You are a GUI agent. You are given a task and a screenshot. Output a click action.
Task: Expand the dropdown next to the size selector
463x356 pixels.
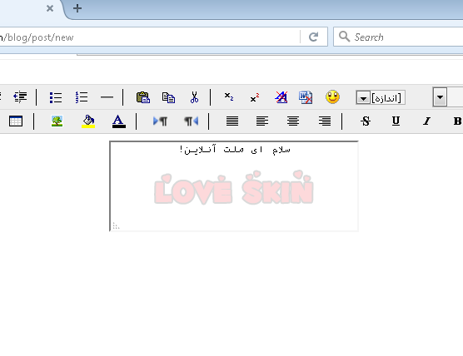pyautogui.click(x=440, y=97)
